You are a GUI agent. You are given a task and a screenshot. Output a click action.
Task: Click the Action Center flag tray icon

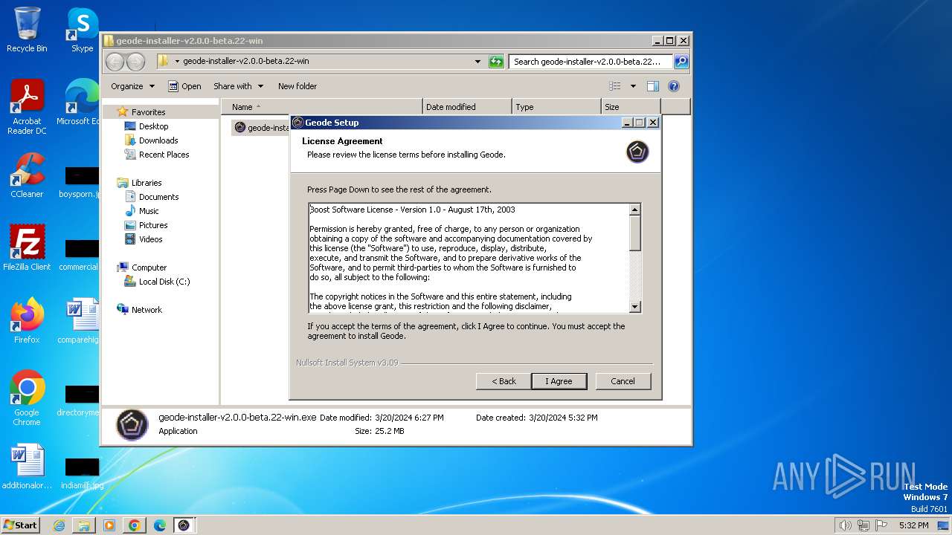click(881, 525)
